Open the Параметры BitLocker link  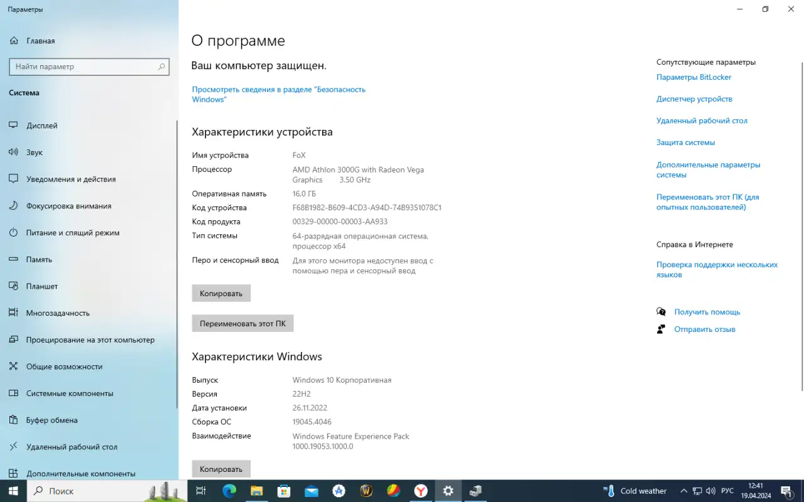tap(694, 77)
